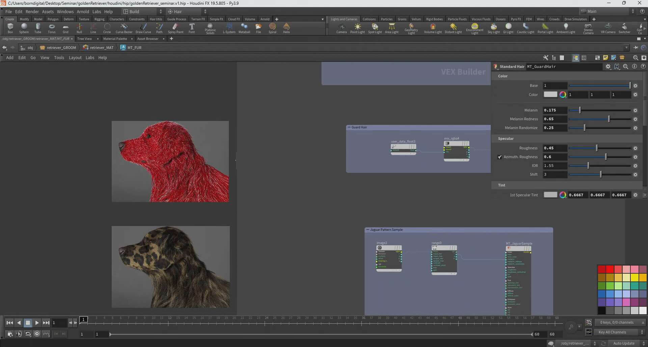Collapse the Guard Hair network box
648x347 pixels.
(x=349, y=127)
